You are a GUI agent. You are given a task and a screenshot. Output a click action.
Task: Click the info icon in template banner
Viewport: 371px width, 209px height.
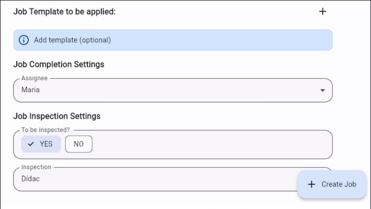pos(24,40)
